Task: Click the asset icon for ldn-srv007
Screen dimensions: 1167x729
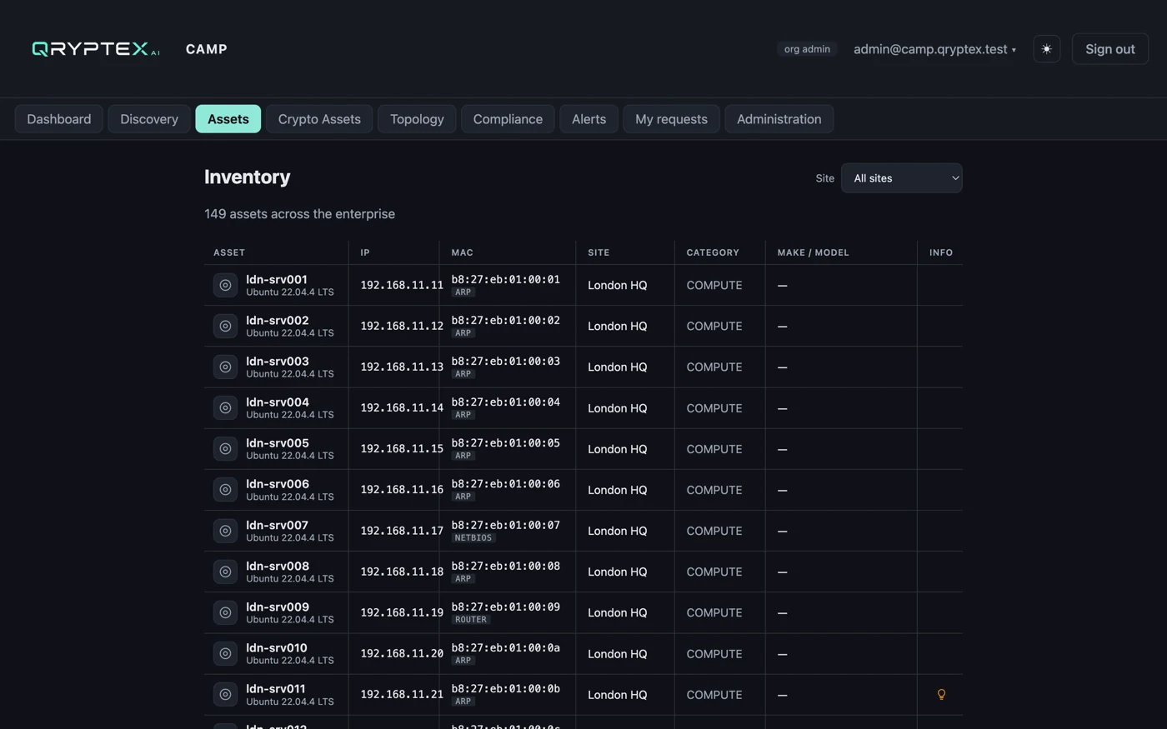Action: click(225, 531)
